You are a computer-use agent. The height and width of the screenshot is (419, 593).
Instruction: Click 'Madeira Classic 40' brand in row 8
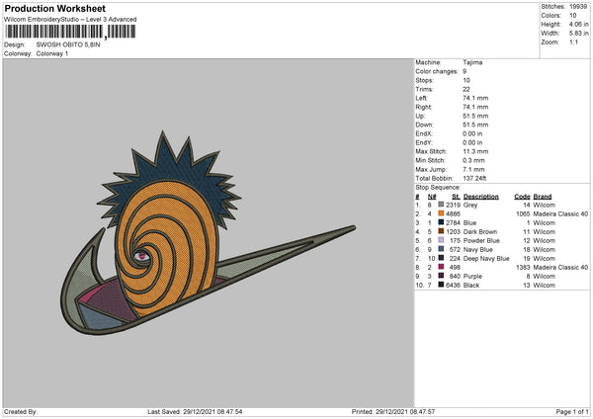click(x=560, y=268)
